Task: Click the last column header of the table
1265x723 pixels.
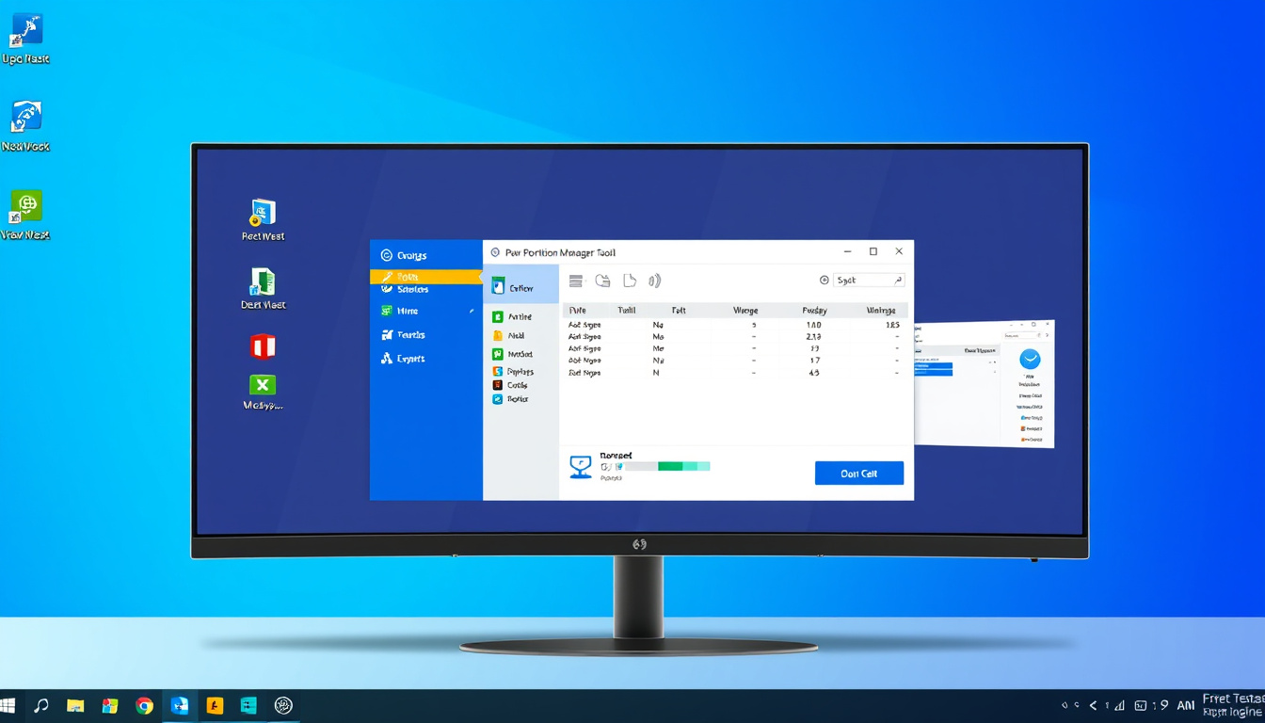Action: (881, 310)
